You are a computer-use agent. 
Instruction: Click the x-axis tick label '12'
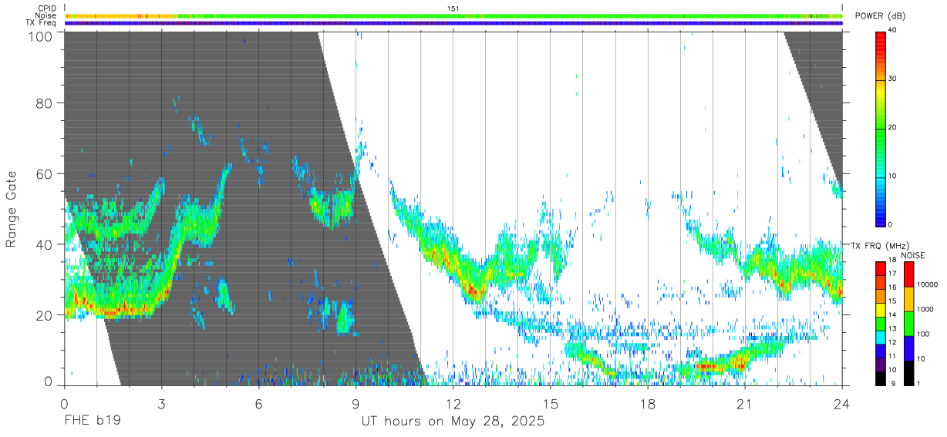click(453, 405)
